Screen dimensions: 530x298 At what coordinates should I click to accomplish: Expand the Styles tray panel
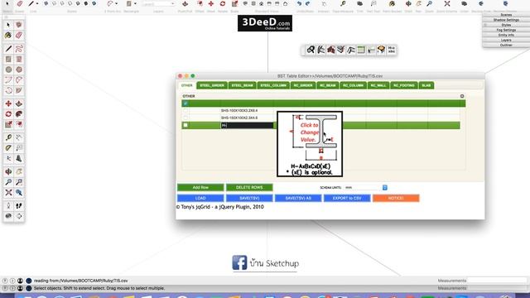click(x=506, y=25)
